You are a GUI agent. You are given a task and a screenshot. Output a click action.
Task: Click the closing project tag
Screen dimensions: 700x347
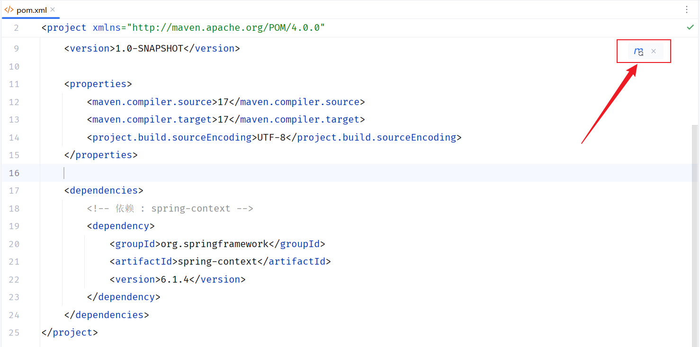69,332
